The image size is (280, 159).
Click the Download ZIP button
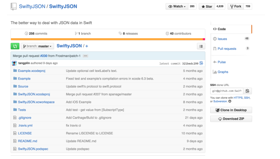click(x=231, y=119)
